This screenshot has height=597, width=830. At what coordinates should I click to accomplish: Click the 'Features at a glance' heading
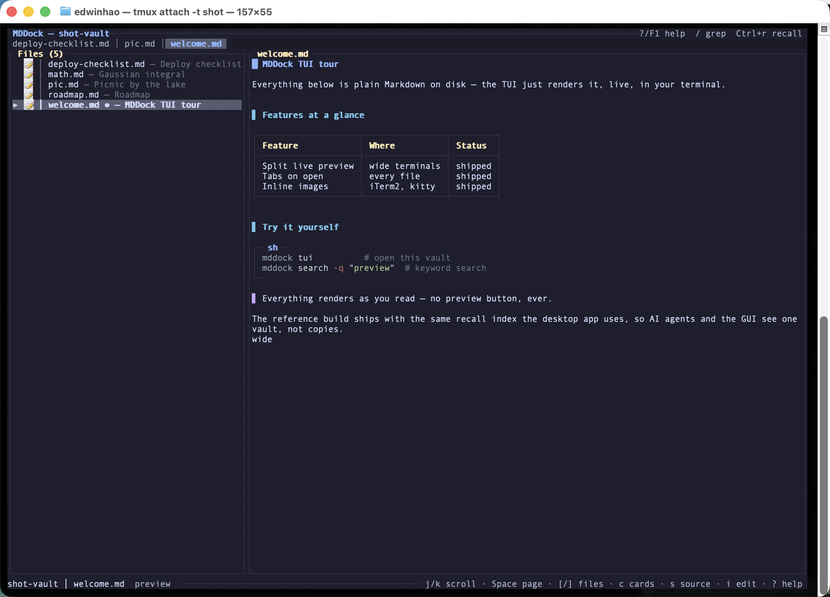click(x=313, y=115)
